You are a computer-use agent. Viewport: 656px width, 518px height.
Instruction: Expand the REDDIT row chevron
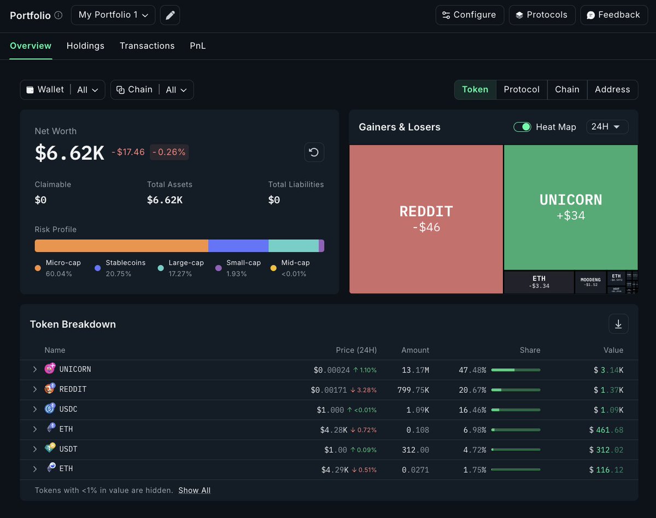pyautogui.click(x=35, y=389)
